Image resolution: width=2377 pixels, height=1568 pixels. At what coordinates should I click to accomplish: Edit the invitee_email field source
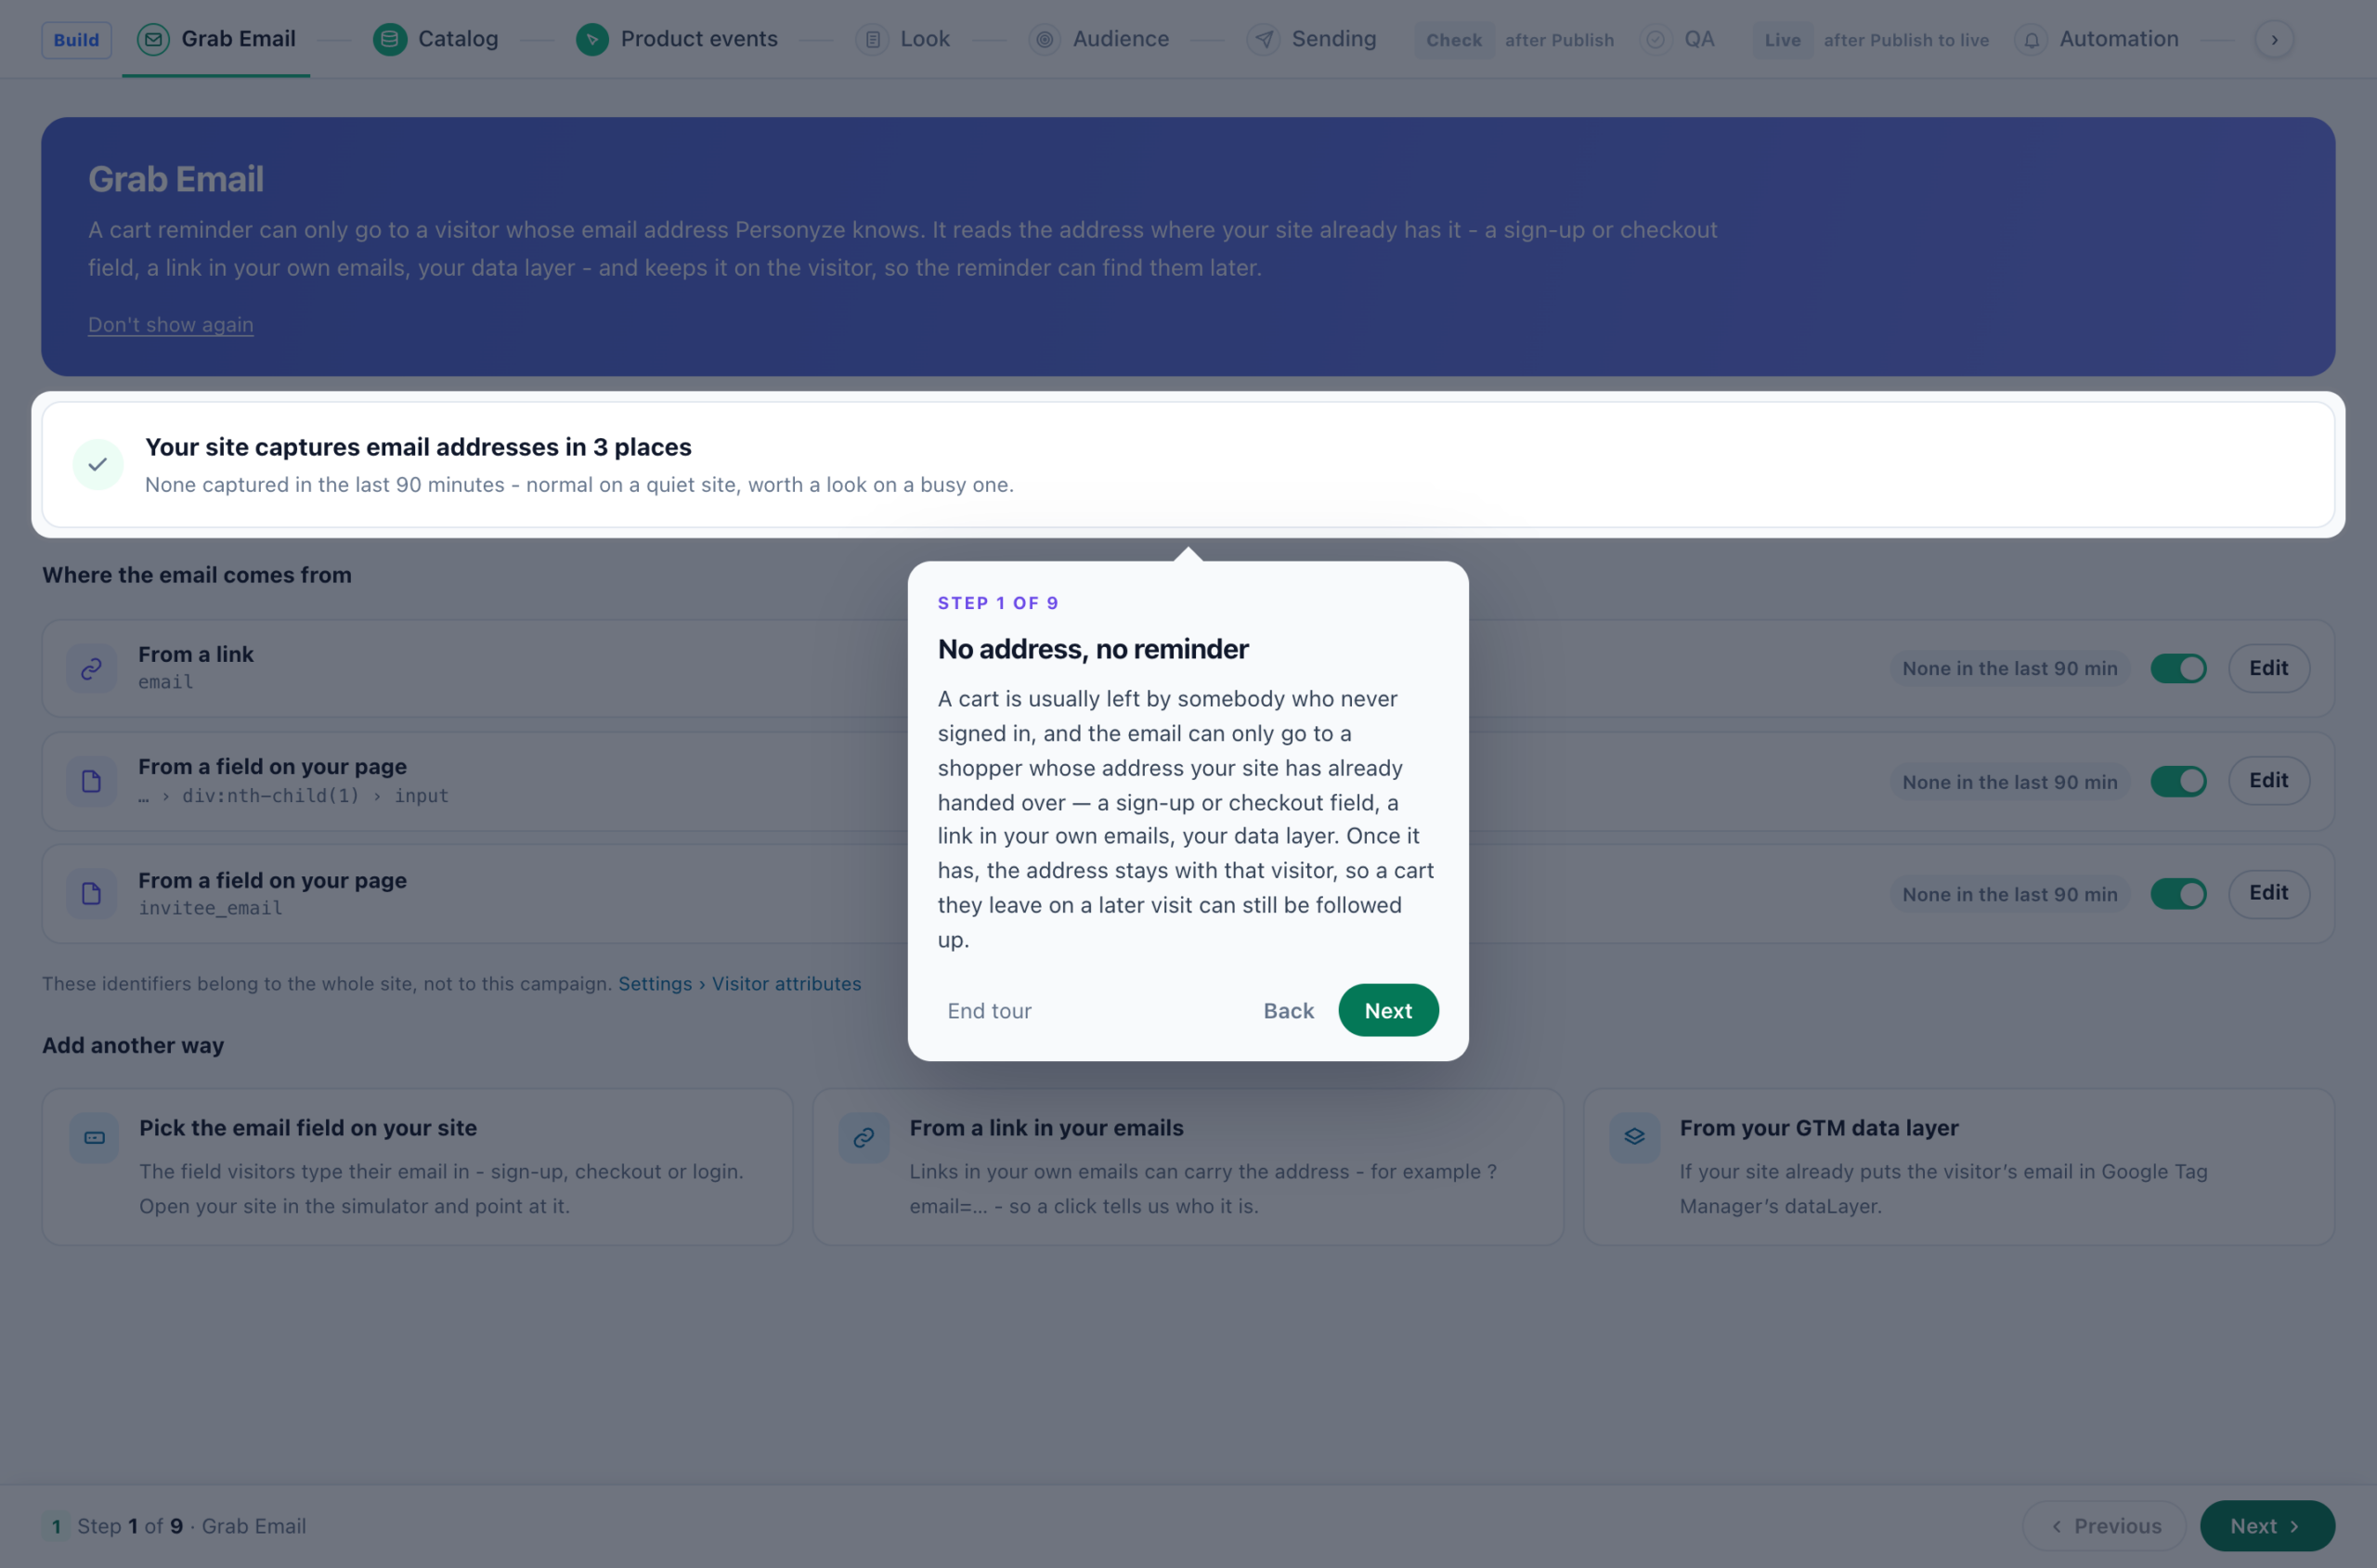coord(2268,893)
